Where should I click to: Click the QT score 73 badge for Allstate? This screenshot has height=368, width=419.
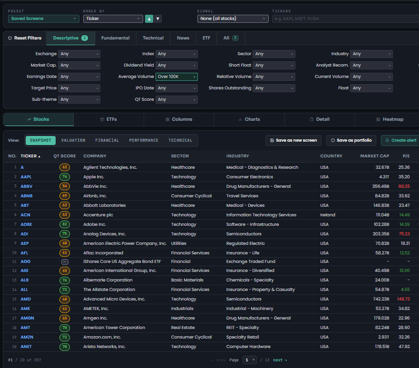pyautogui.click(x=65, y=290)
